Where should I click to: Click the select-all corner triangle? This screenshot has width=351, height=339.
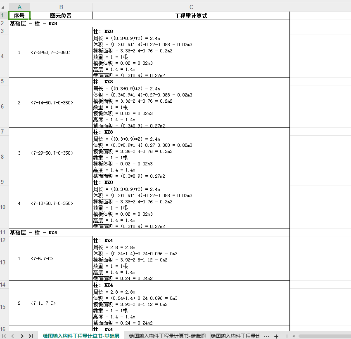(3, 7)
